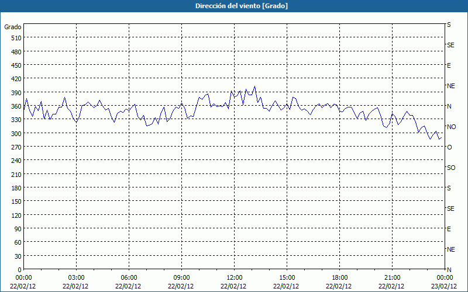Select the 450 degree axis label

(16, 65)
